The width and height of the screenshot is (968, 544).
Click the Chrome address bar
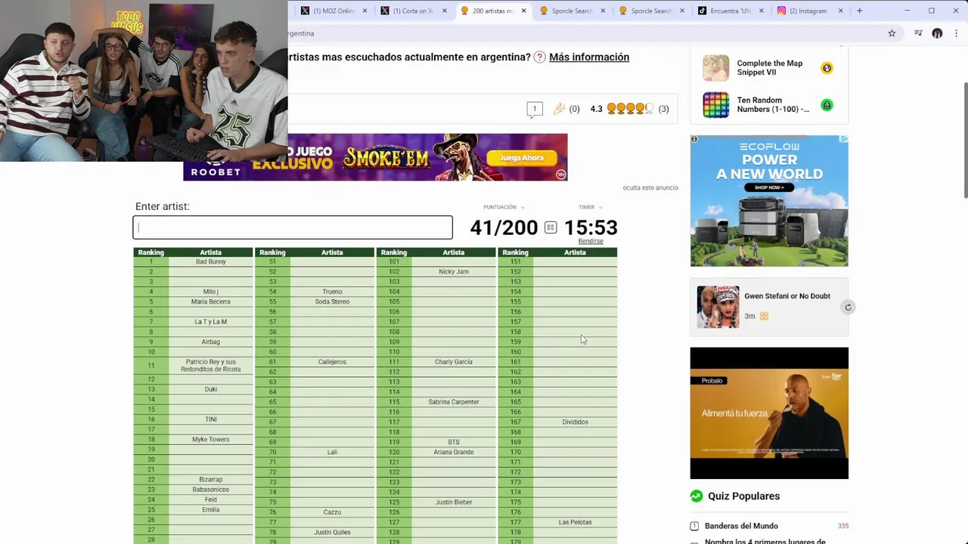(x=582, y=33)
